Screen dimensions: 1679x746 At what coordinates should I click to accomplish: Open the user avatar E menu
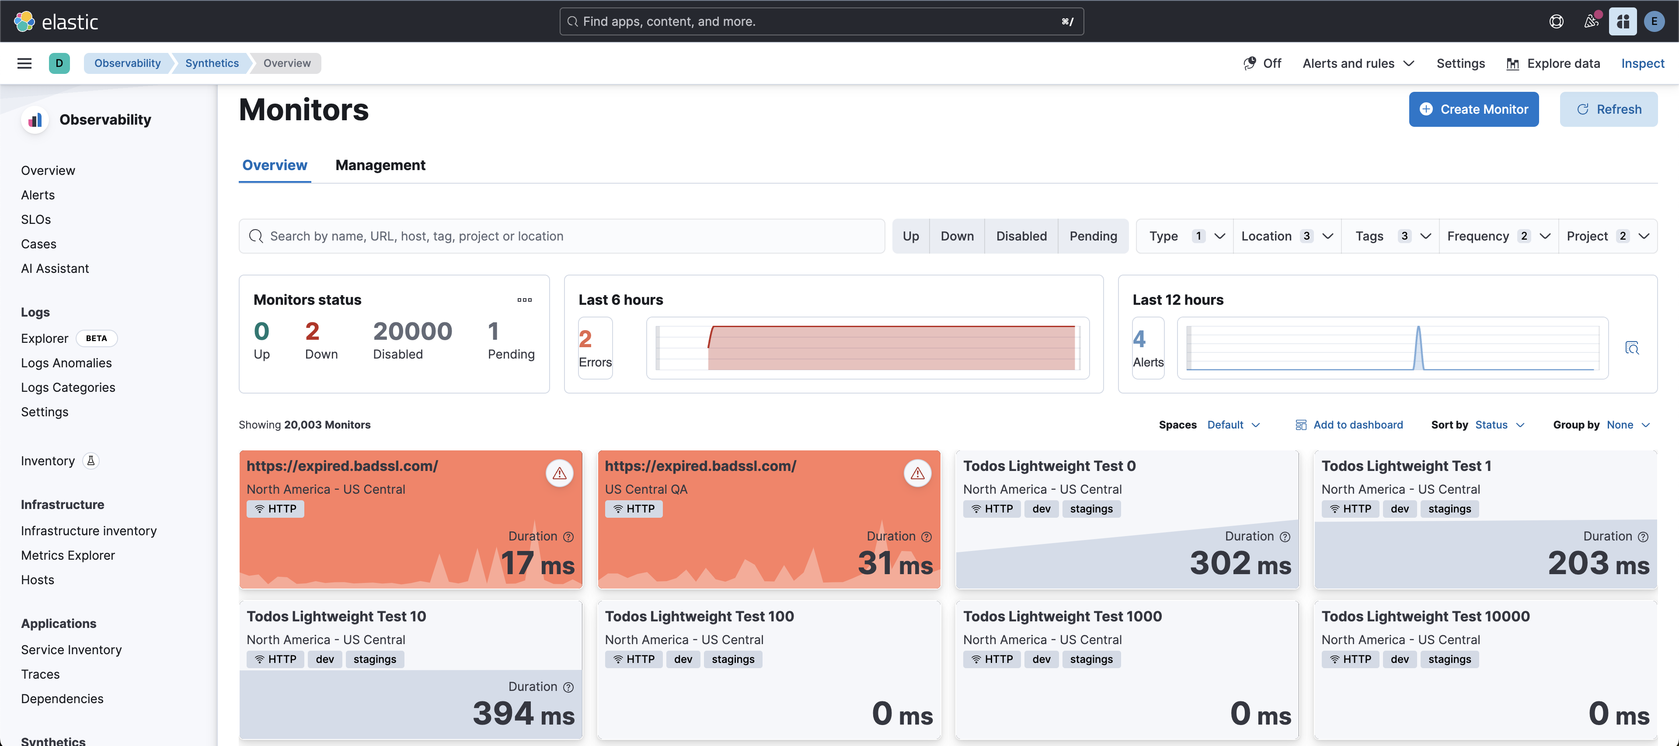click(x=1654, y=21)
